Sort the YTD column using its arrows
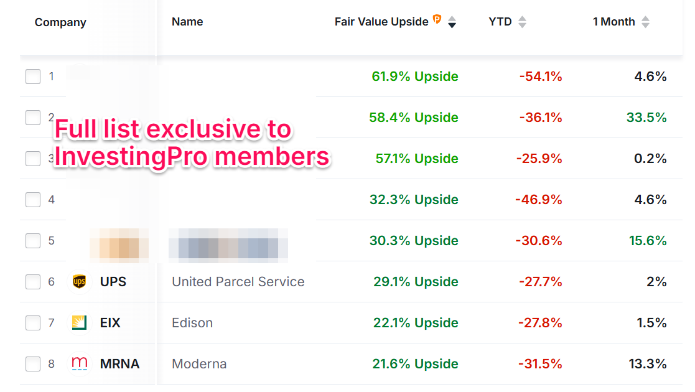This screenshot has width=695, height=392. click(522, 22)
